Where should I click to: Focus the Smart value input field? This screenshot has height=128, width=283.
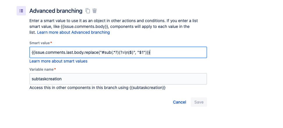118,53
